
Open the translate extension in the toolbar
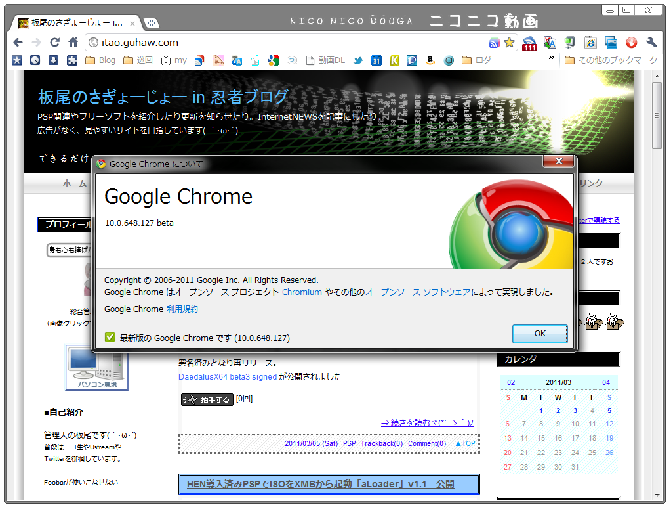pos(550,43)
